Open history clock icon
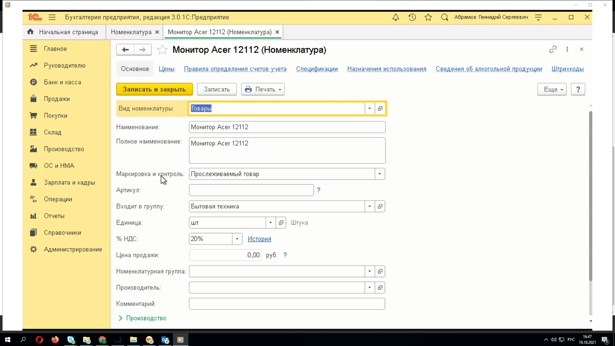Screen dimensions: 615x346 coord(412,17)
